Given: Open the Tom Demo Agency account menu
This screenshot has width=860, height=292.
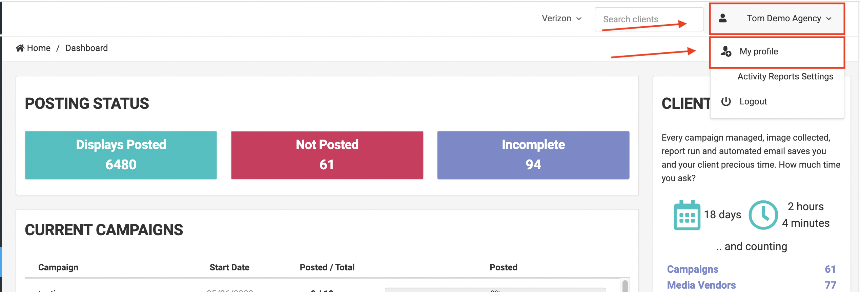Looking at the screenshot, I should pyautogui.click(x=777, y=19).
